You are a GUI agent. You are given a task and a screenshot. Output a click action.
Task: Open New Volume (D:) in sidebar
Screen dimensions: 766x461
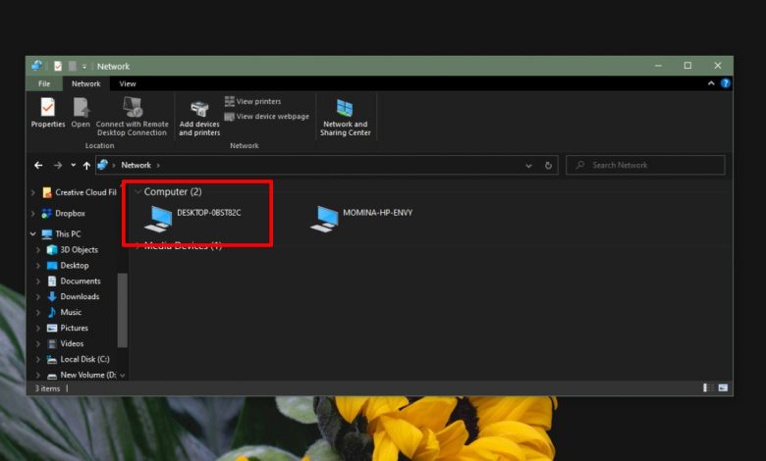click(x=82, y=375)
